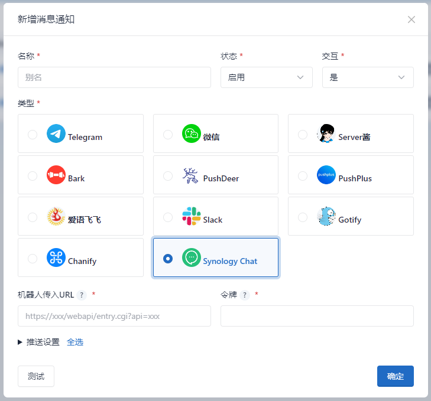Click the Telegram label text

85,138
